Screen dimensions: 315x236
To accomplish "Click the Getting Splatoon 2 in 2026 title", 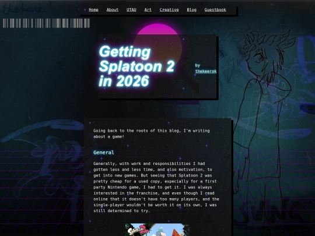I will point(137,66).
